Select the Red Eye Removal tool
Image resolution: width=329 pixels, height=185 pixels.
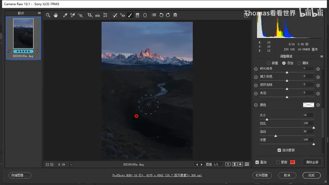coord(122,15)
